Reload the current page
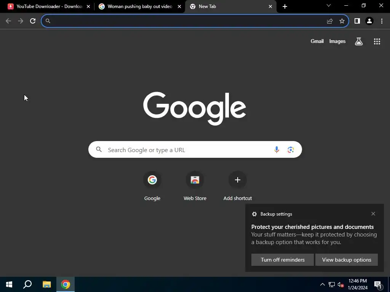390x292 pixels. pyautogui.click(x=33, y=21)
